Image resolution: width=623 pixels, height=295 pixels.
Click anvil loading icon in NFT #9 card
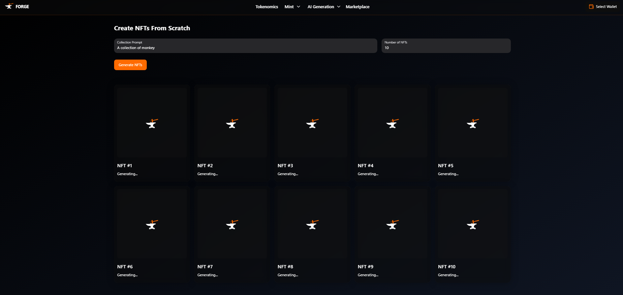pyautogui.click(x=392, y=225)
